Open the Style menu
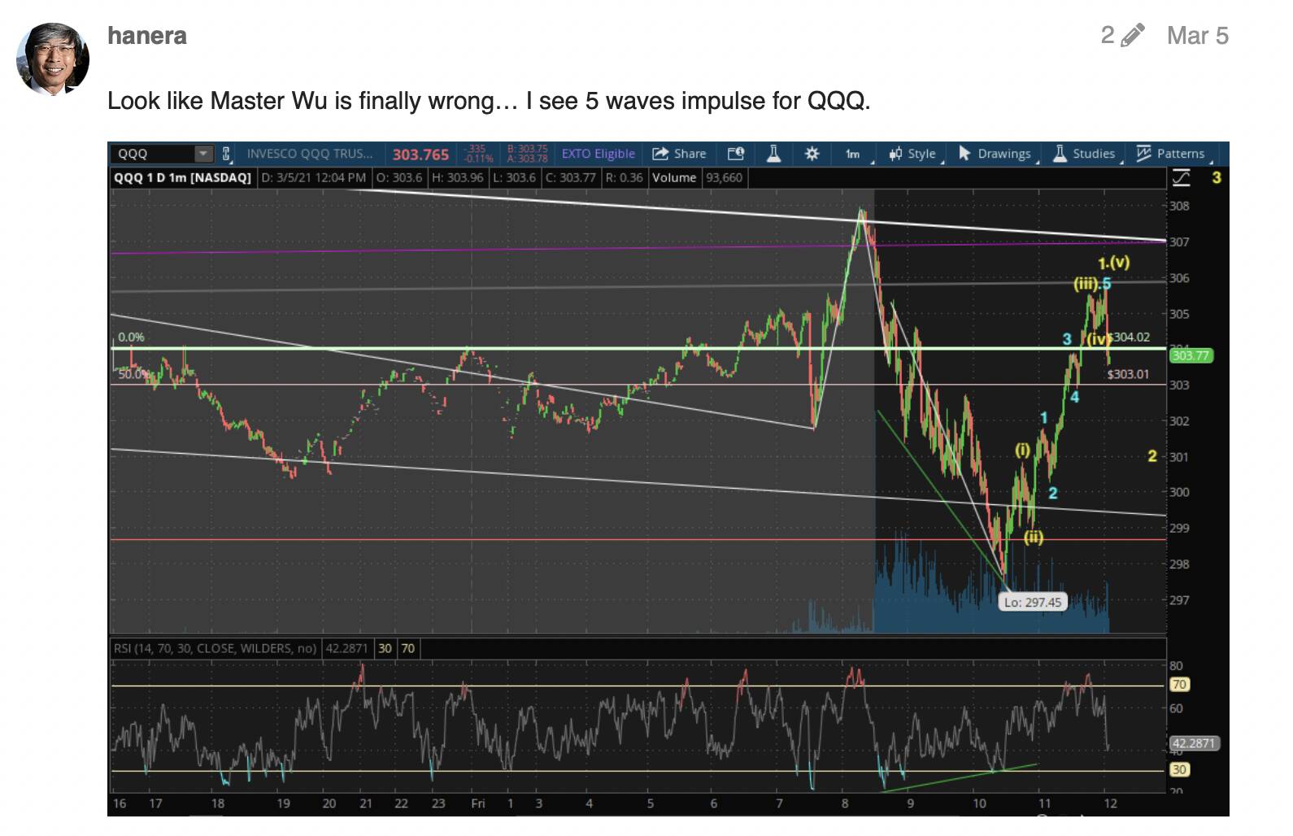 coord(914,154)
